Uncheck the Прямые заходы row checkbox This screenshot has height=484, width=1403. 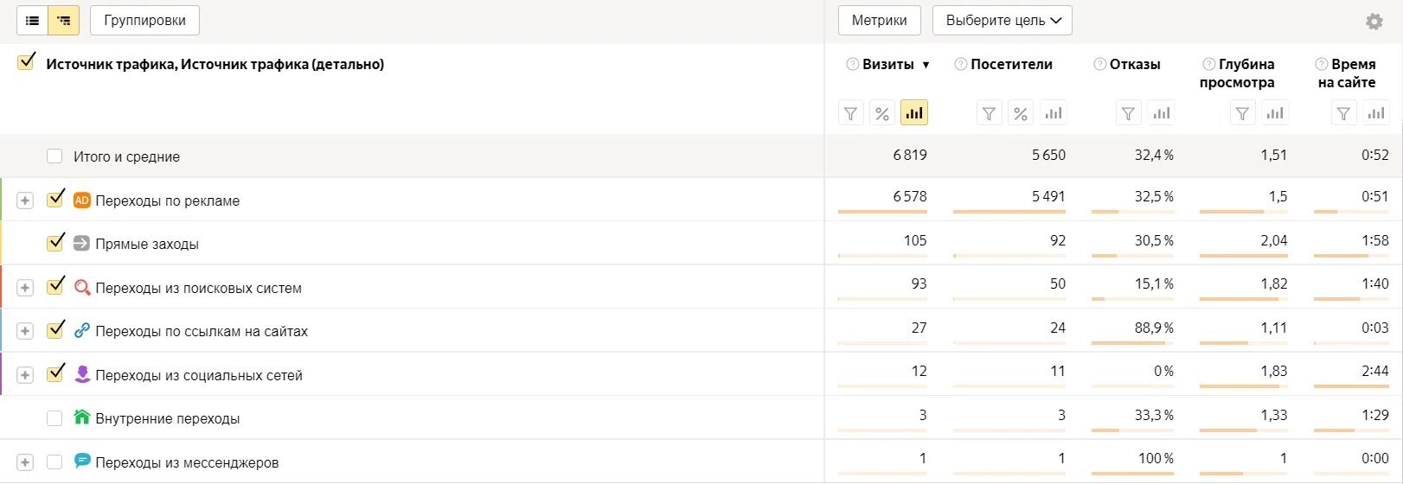pos(55,243)
